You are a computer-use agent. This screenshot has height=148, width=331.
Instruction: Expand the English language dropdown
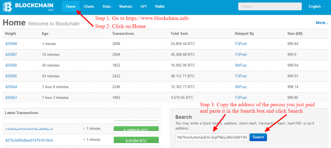[x=316, y=6]
